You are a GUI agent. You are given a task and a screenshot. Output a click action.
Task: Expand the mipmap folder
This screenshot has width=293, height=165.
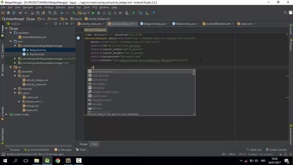click(15, 88)
